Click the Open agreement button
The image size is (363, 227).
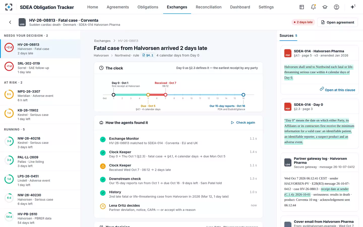pos(338,22)
